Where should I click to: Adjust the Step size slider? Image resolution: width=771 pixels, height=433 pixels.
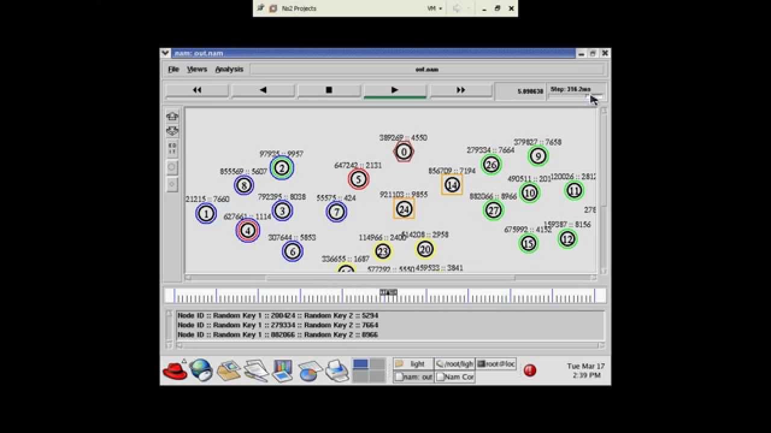575,97
